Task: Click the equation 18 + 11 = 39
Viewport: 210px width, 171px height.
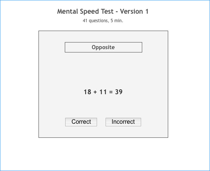Action: coord(103,92)
